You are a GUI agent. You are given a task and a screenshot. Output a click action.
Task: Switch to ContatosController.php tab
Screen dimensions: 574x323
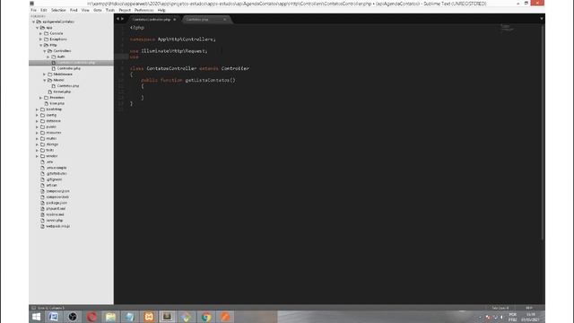click(152, 20)
